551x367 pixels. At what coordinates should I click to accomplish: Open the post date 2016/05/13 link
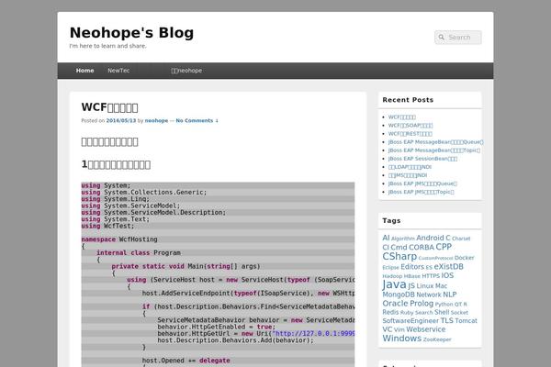pyautogui.click(x=121, y=120)
